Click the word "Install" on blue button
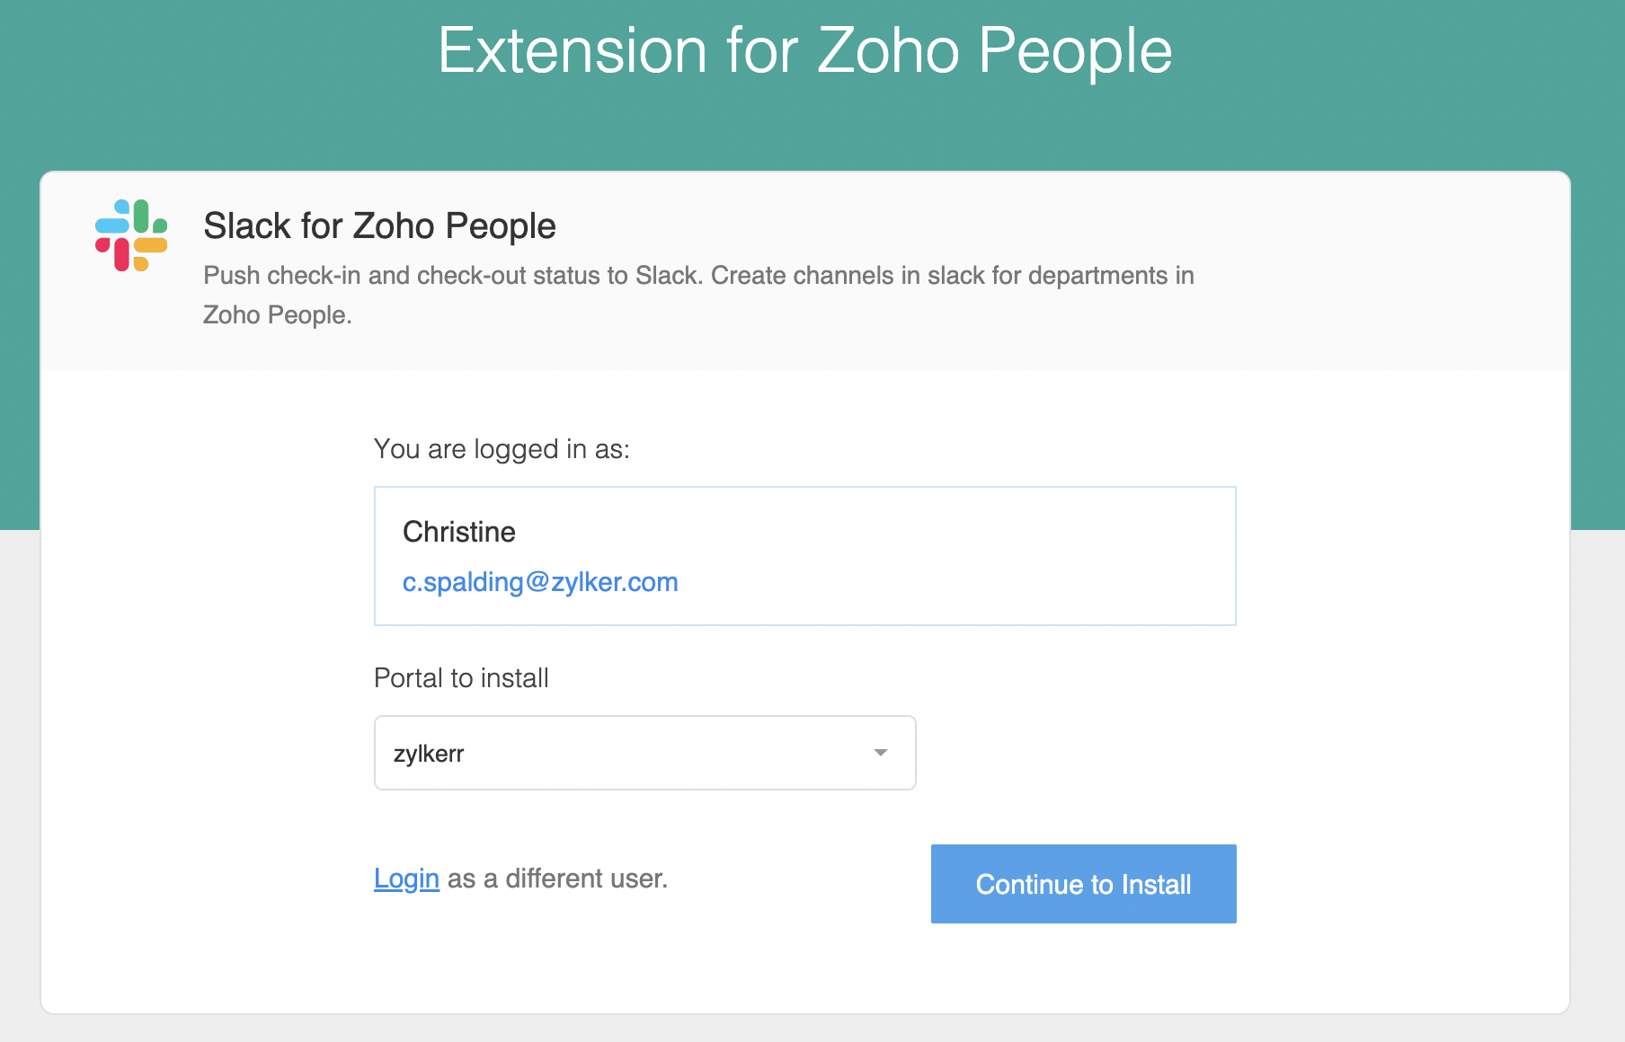1625x1042 pixels. click(x=1156, y=885)
